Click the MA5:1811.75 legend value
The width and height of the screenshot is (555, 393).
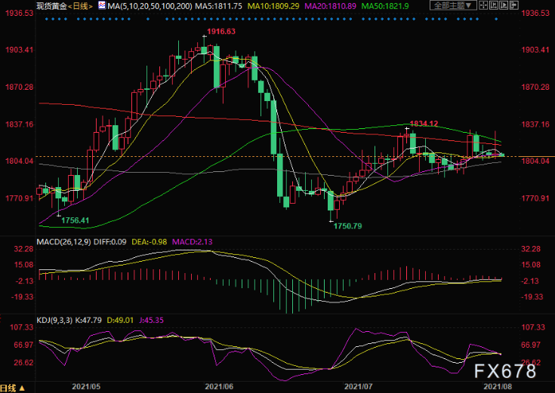pos(219,6)
